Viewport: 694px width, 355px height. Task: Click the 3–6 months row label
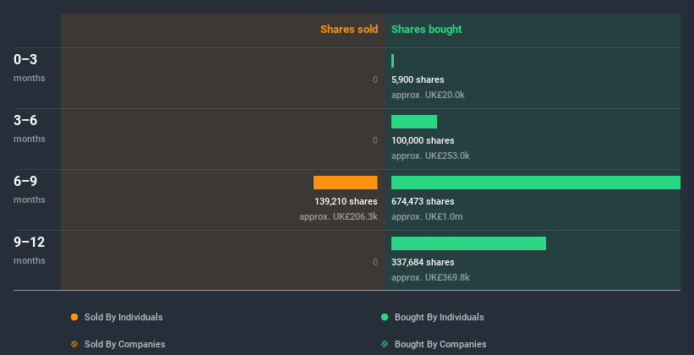click(30, 128)
